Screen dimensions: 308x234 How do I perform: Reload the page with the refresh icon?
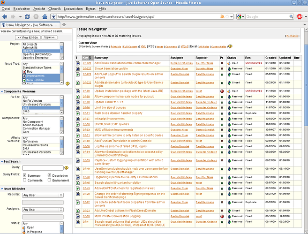(x=28, y=17)
